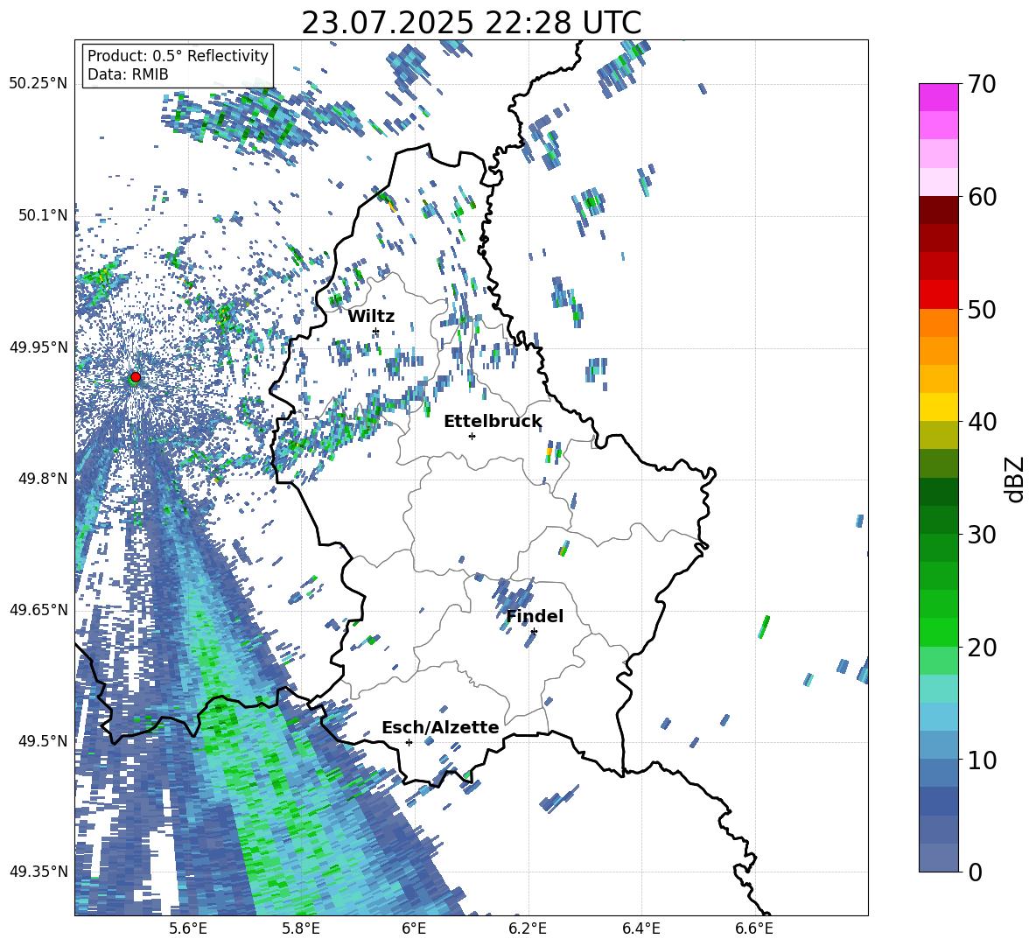
Task: Click the 49.8°N latitude label
Action: pos(43,479)
